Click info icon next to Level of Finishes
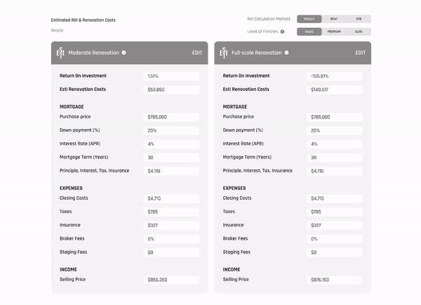The width and height of the screenshot is (421, 305). [x=283, y=32]
